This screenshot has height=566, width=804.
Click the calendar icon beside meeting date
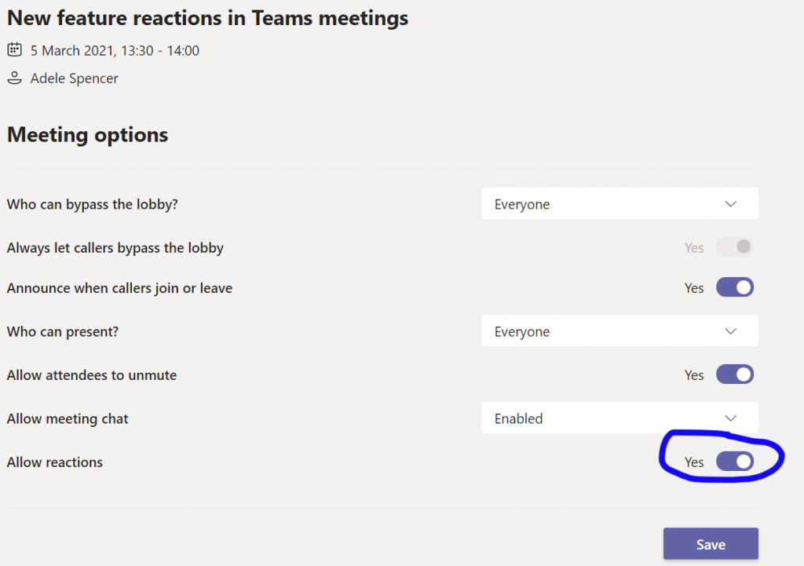pos(14,49)
